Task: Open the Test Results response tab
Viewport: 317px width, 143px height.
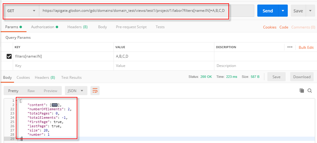Action: tap(71, 78)
